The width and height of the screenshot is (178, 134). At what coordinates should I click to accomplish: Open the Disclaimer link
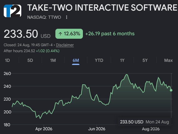click(65, 45)
